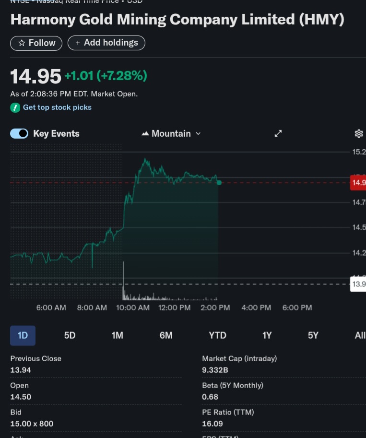Click the +1.01 (+7.28%) change text
The image size is (366, 438).
106,76
